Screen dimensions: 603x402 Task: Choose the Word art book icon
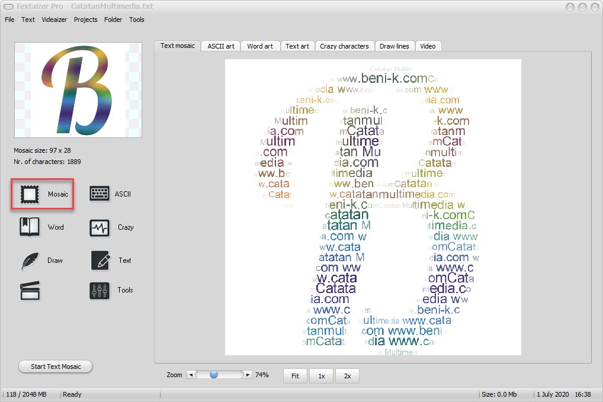(30, 227)
